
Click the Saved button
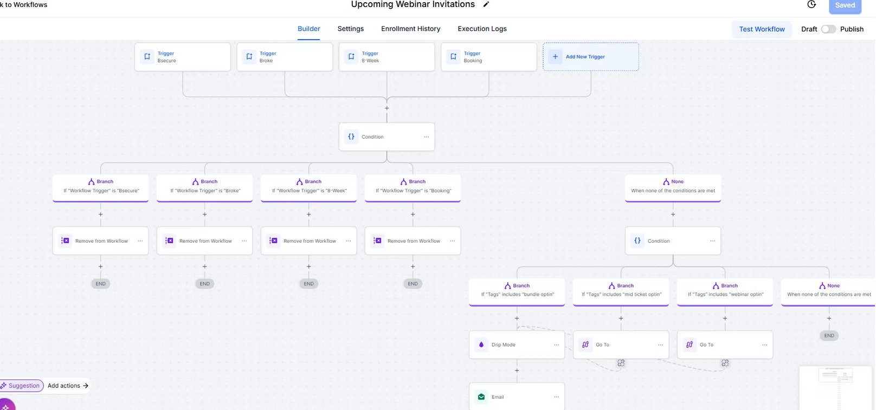(845, 6)
